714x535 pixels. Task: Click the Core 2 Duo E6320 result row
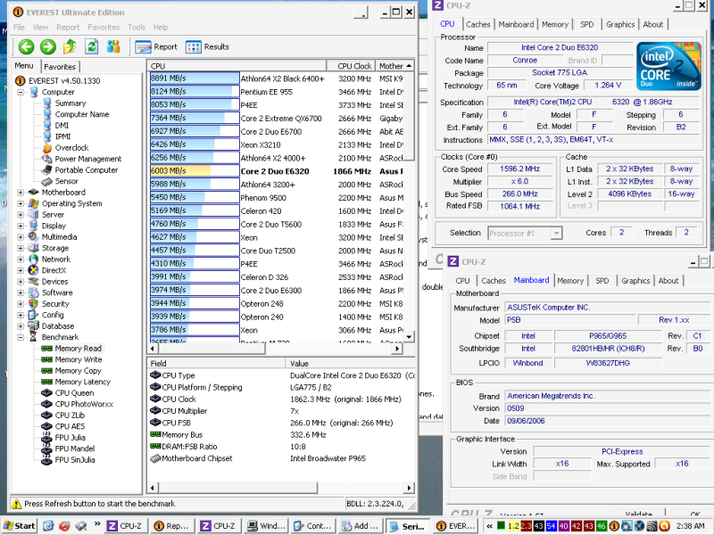(277, 171)
